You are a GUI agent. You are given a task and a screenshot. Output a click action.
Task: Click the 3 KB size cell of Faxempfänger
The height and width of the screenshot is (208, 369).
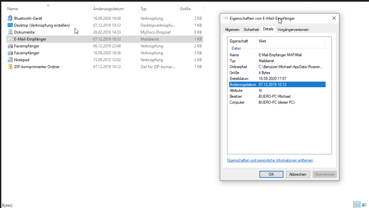pos(198,53)
